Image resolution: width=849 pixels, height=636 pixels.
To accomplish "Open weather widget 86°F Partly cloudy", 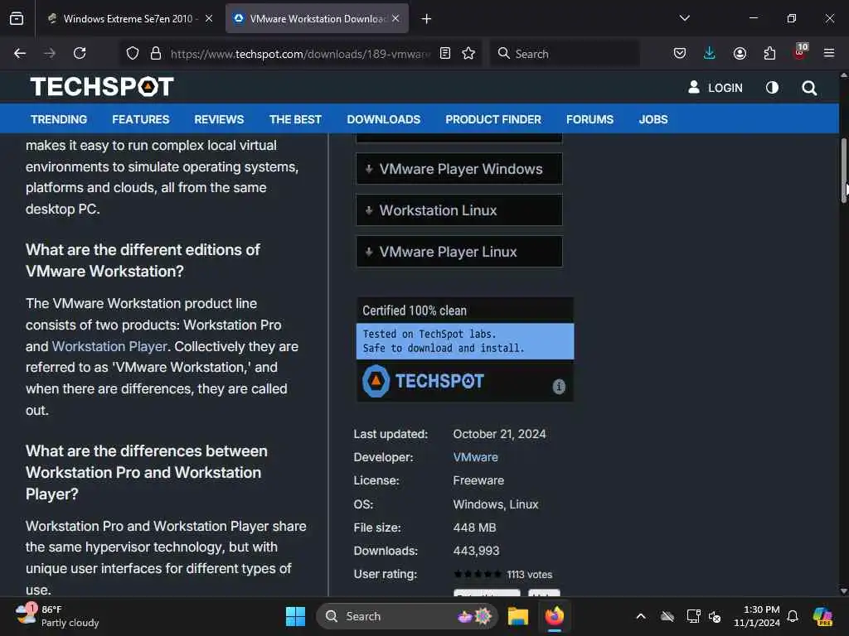I will coord(57,616).
